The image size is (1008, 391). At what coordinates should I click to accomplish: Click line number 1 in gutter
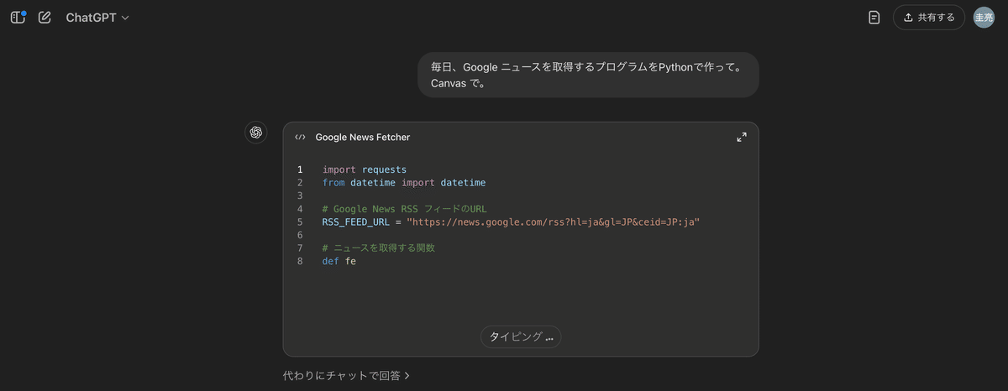coord(300,169)
